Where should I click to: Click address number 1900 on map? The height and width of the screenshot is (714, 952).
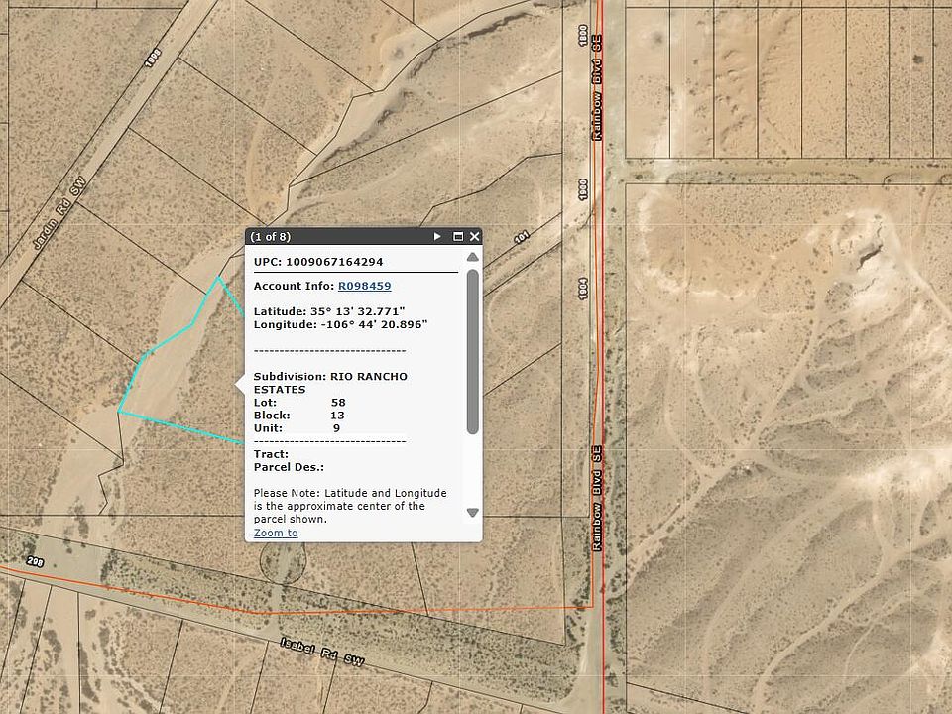[583, 189]
